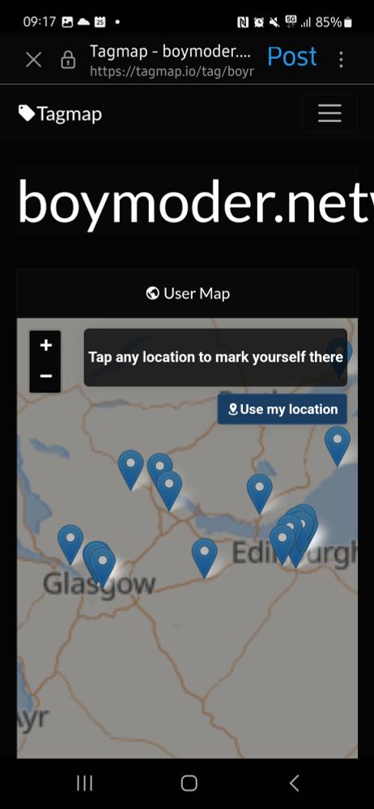The image size is (374, 809).
Task: Zoom out the map with minus button
Action: click(x=45, y=376)
